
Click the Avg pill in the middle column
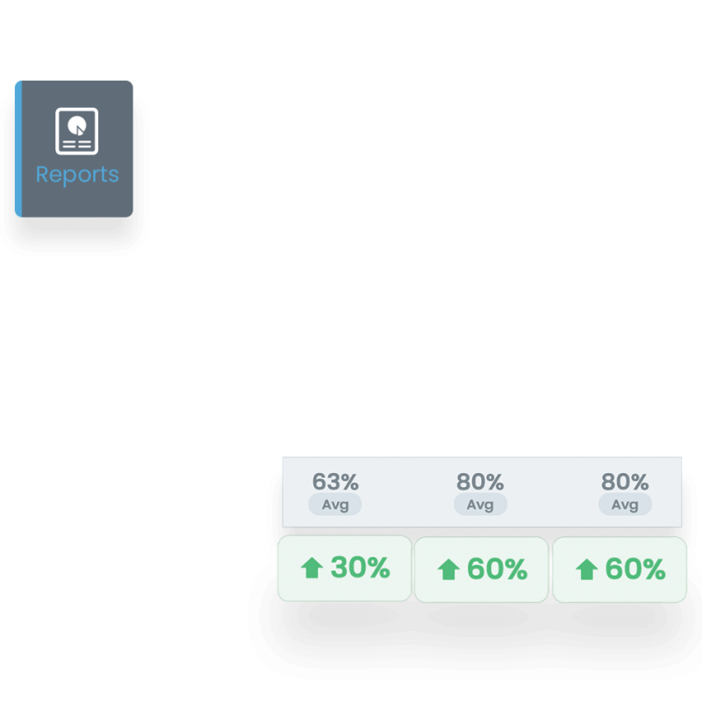pyautogui.click(x=480, y=505)
